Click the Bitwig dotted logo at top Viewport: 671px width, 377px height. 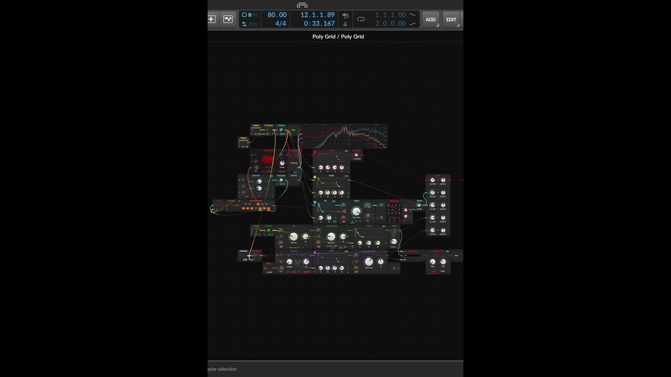(302, 5)
